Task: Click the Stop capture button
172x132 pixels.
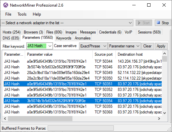Action: click(163, 23)
